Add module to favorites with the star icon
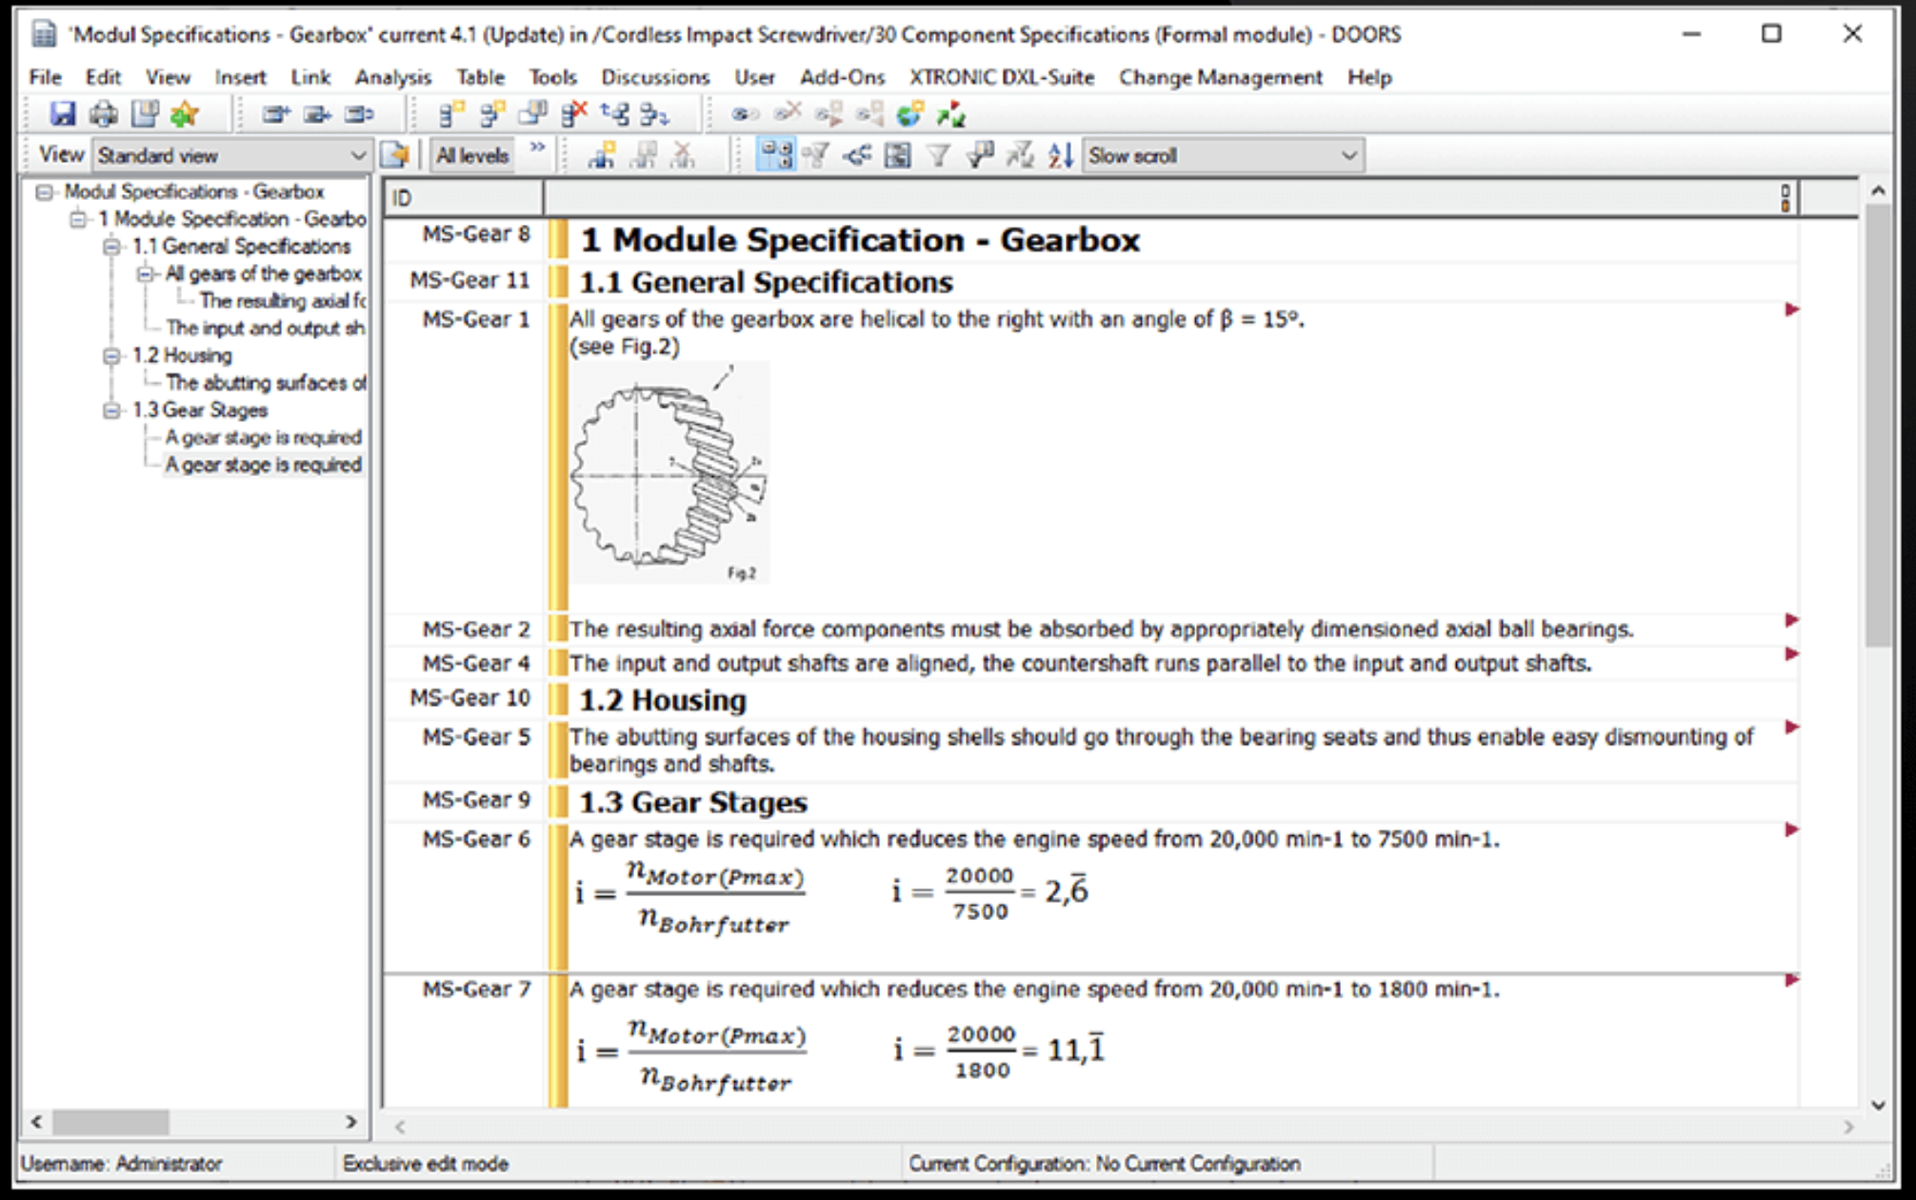1916x1200 pixels. 185,114
